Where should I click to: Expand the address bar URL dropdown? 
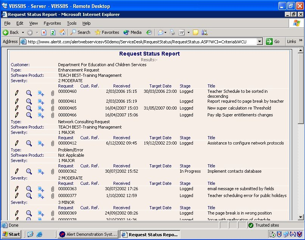click(259, 41)
